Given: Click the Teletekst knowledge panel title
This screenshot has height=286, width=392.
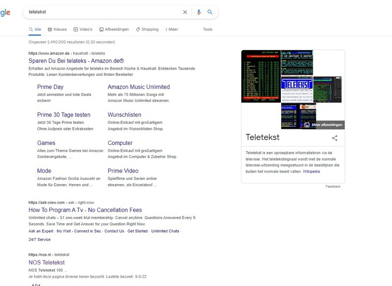Looking at the screenshot, I should [x=263, y=138].
